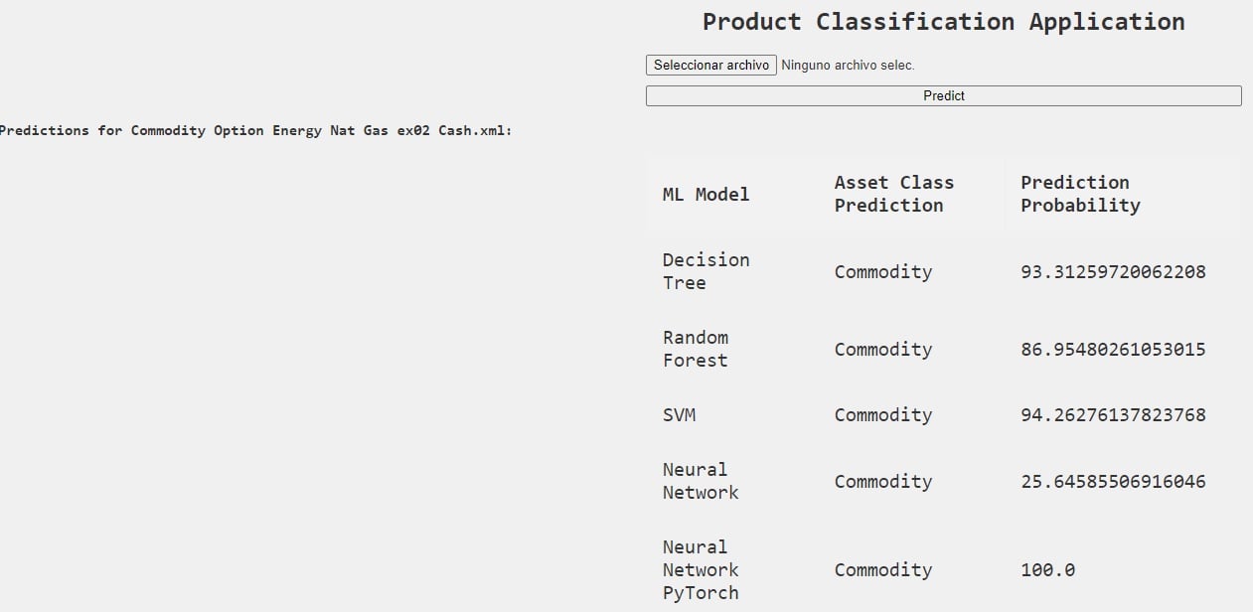Click the Neural Network model row label

click(700, 481)
